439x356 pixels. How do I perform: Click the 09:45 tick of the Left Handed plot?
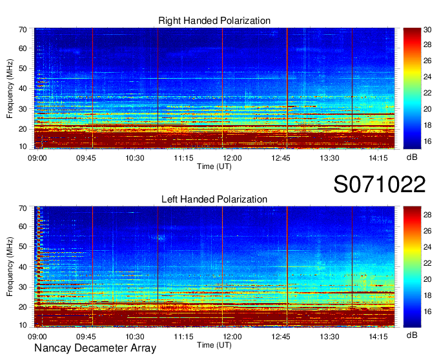[x=86, y=337]
